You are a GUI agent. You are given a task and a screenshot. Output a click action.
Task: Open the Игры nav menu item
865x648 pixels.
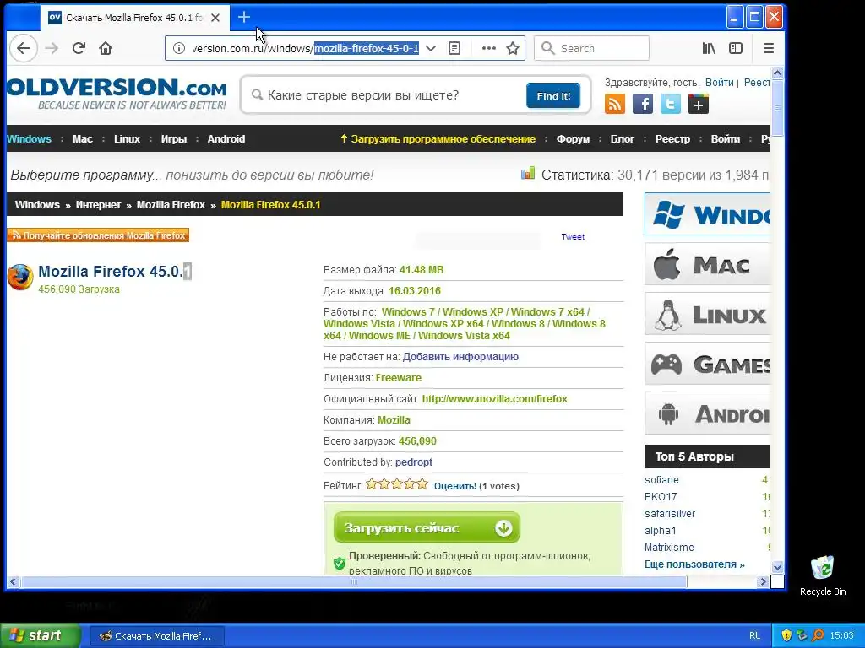pos(174,139)
